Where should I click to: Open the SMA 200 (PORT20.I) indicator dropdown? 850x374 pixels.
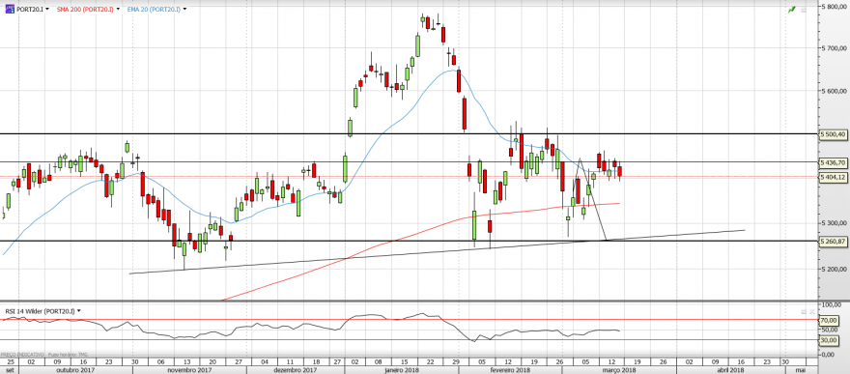pos(117,10)
